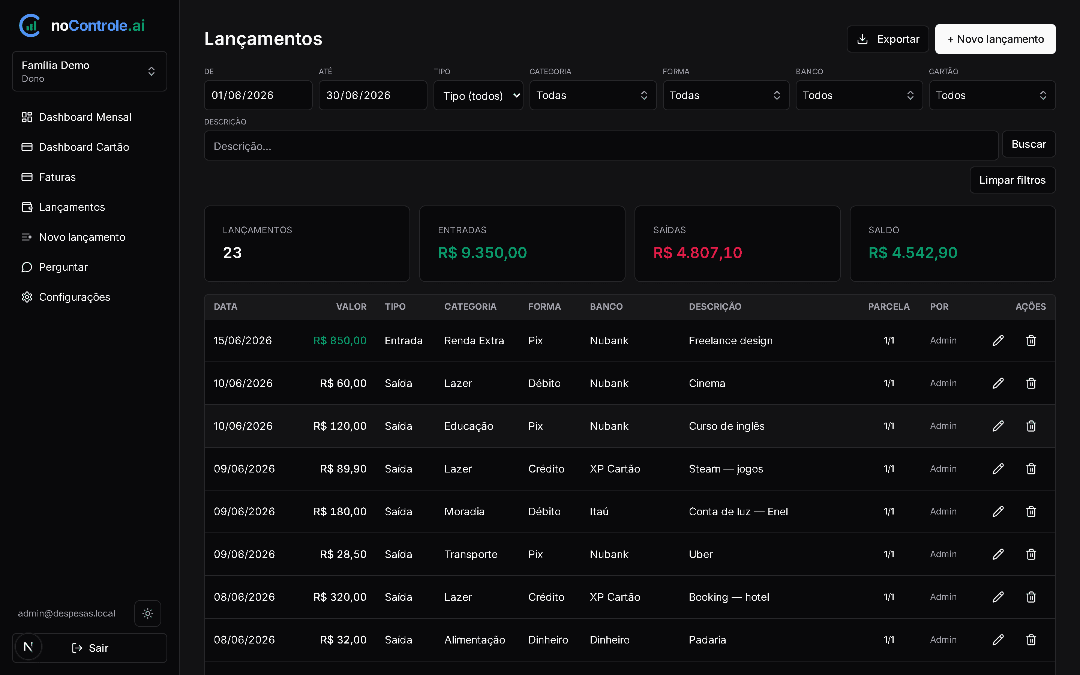1080x675 pixels.
Task: Open the Banco filter selector
Action: click(859, 95)
